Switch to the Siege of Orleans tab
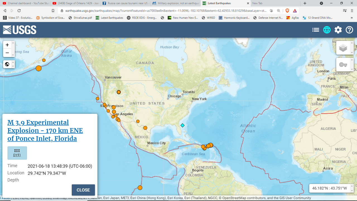Image resolution: width=357 pixels, height=201 pixels. [75, 3]
